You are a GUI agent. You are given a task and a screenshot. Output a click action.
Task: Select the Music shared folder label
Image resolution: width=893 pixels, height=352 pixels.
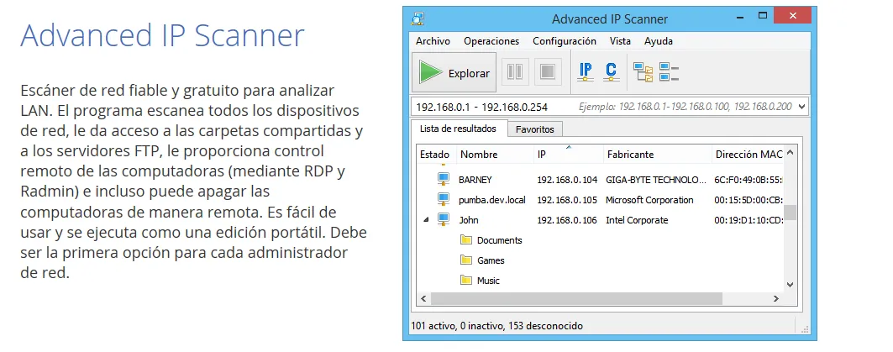tap(488, 281)
